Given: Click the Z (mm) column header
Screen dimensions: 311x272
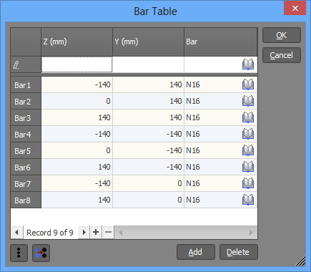Looking at the screenshot, I should (x=76, y=42).
